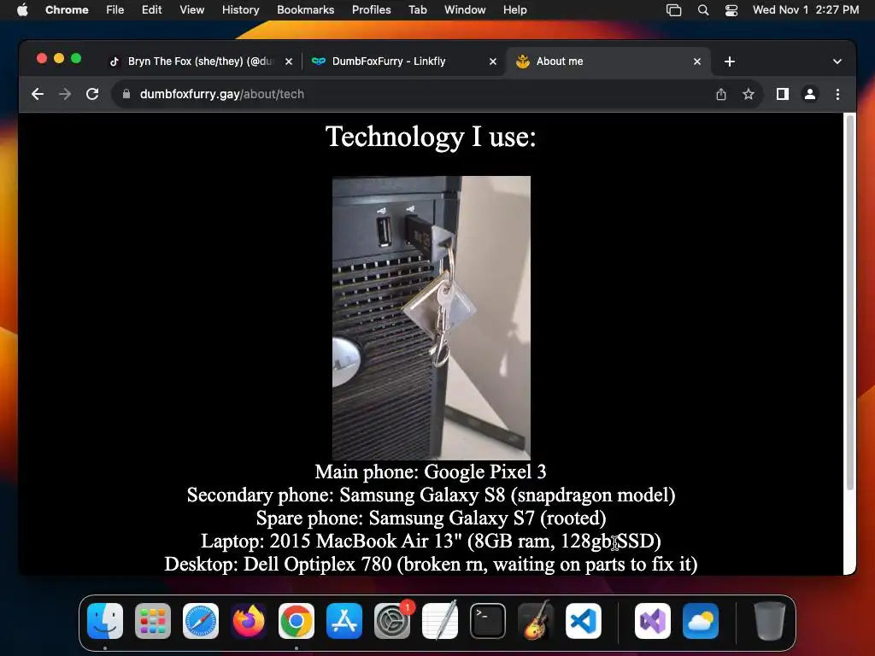Viewport: 875px width, 656px height.
Task: Click the 2015 MacBook Air laptop line
Action: (x=431, y=541)
